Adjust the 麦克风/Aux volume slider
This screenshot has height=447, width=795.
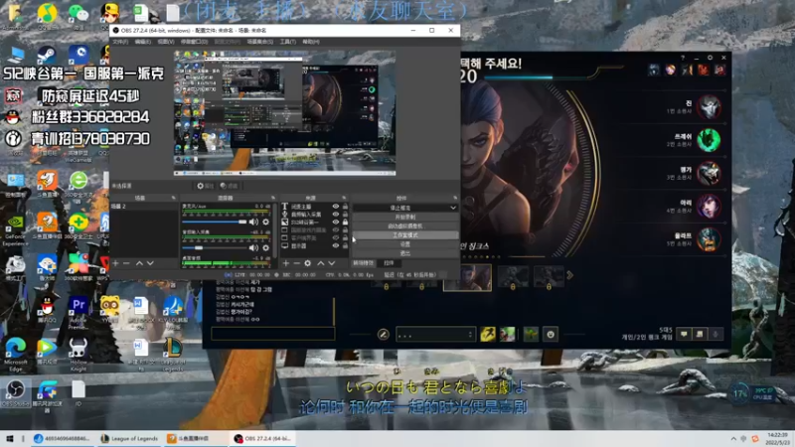pyautogui.click(x=214, y=222)
